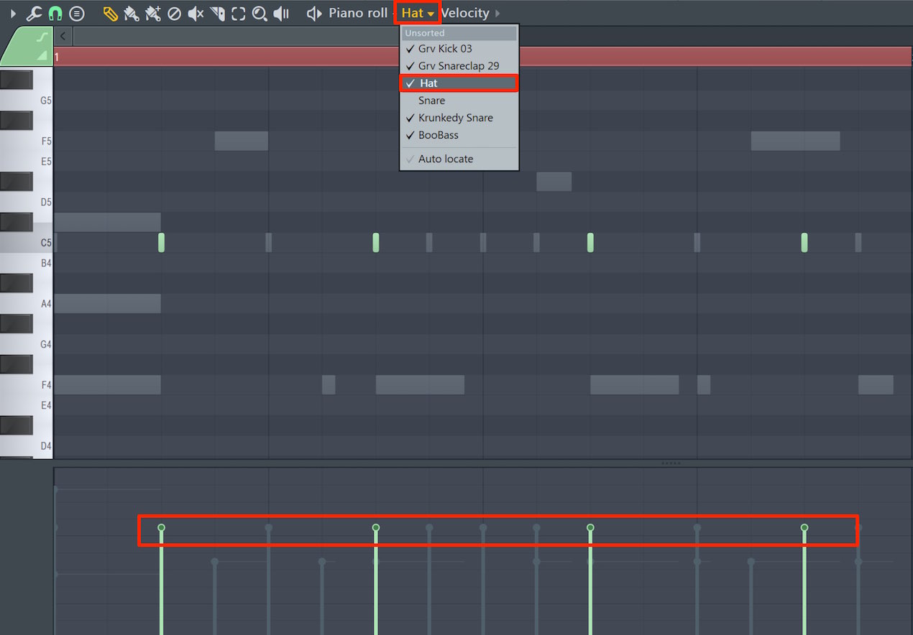Click the Velocity event editor label

coord(465,13)
